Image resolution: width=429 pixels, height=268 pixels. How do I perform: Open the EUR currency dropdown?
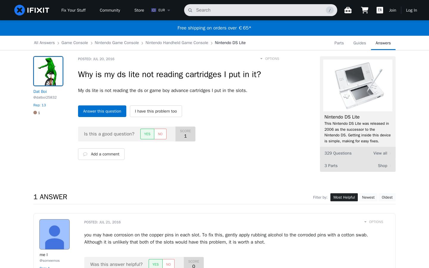coord(161,10)
